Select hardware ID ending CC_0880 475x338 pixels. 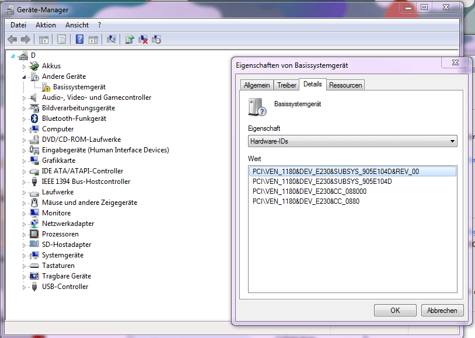tap(306, 201)
